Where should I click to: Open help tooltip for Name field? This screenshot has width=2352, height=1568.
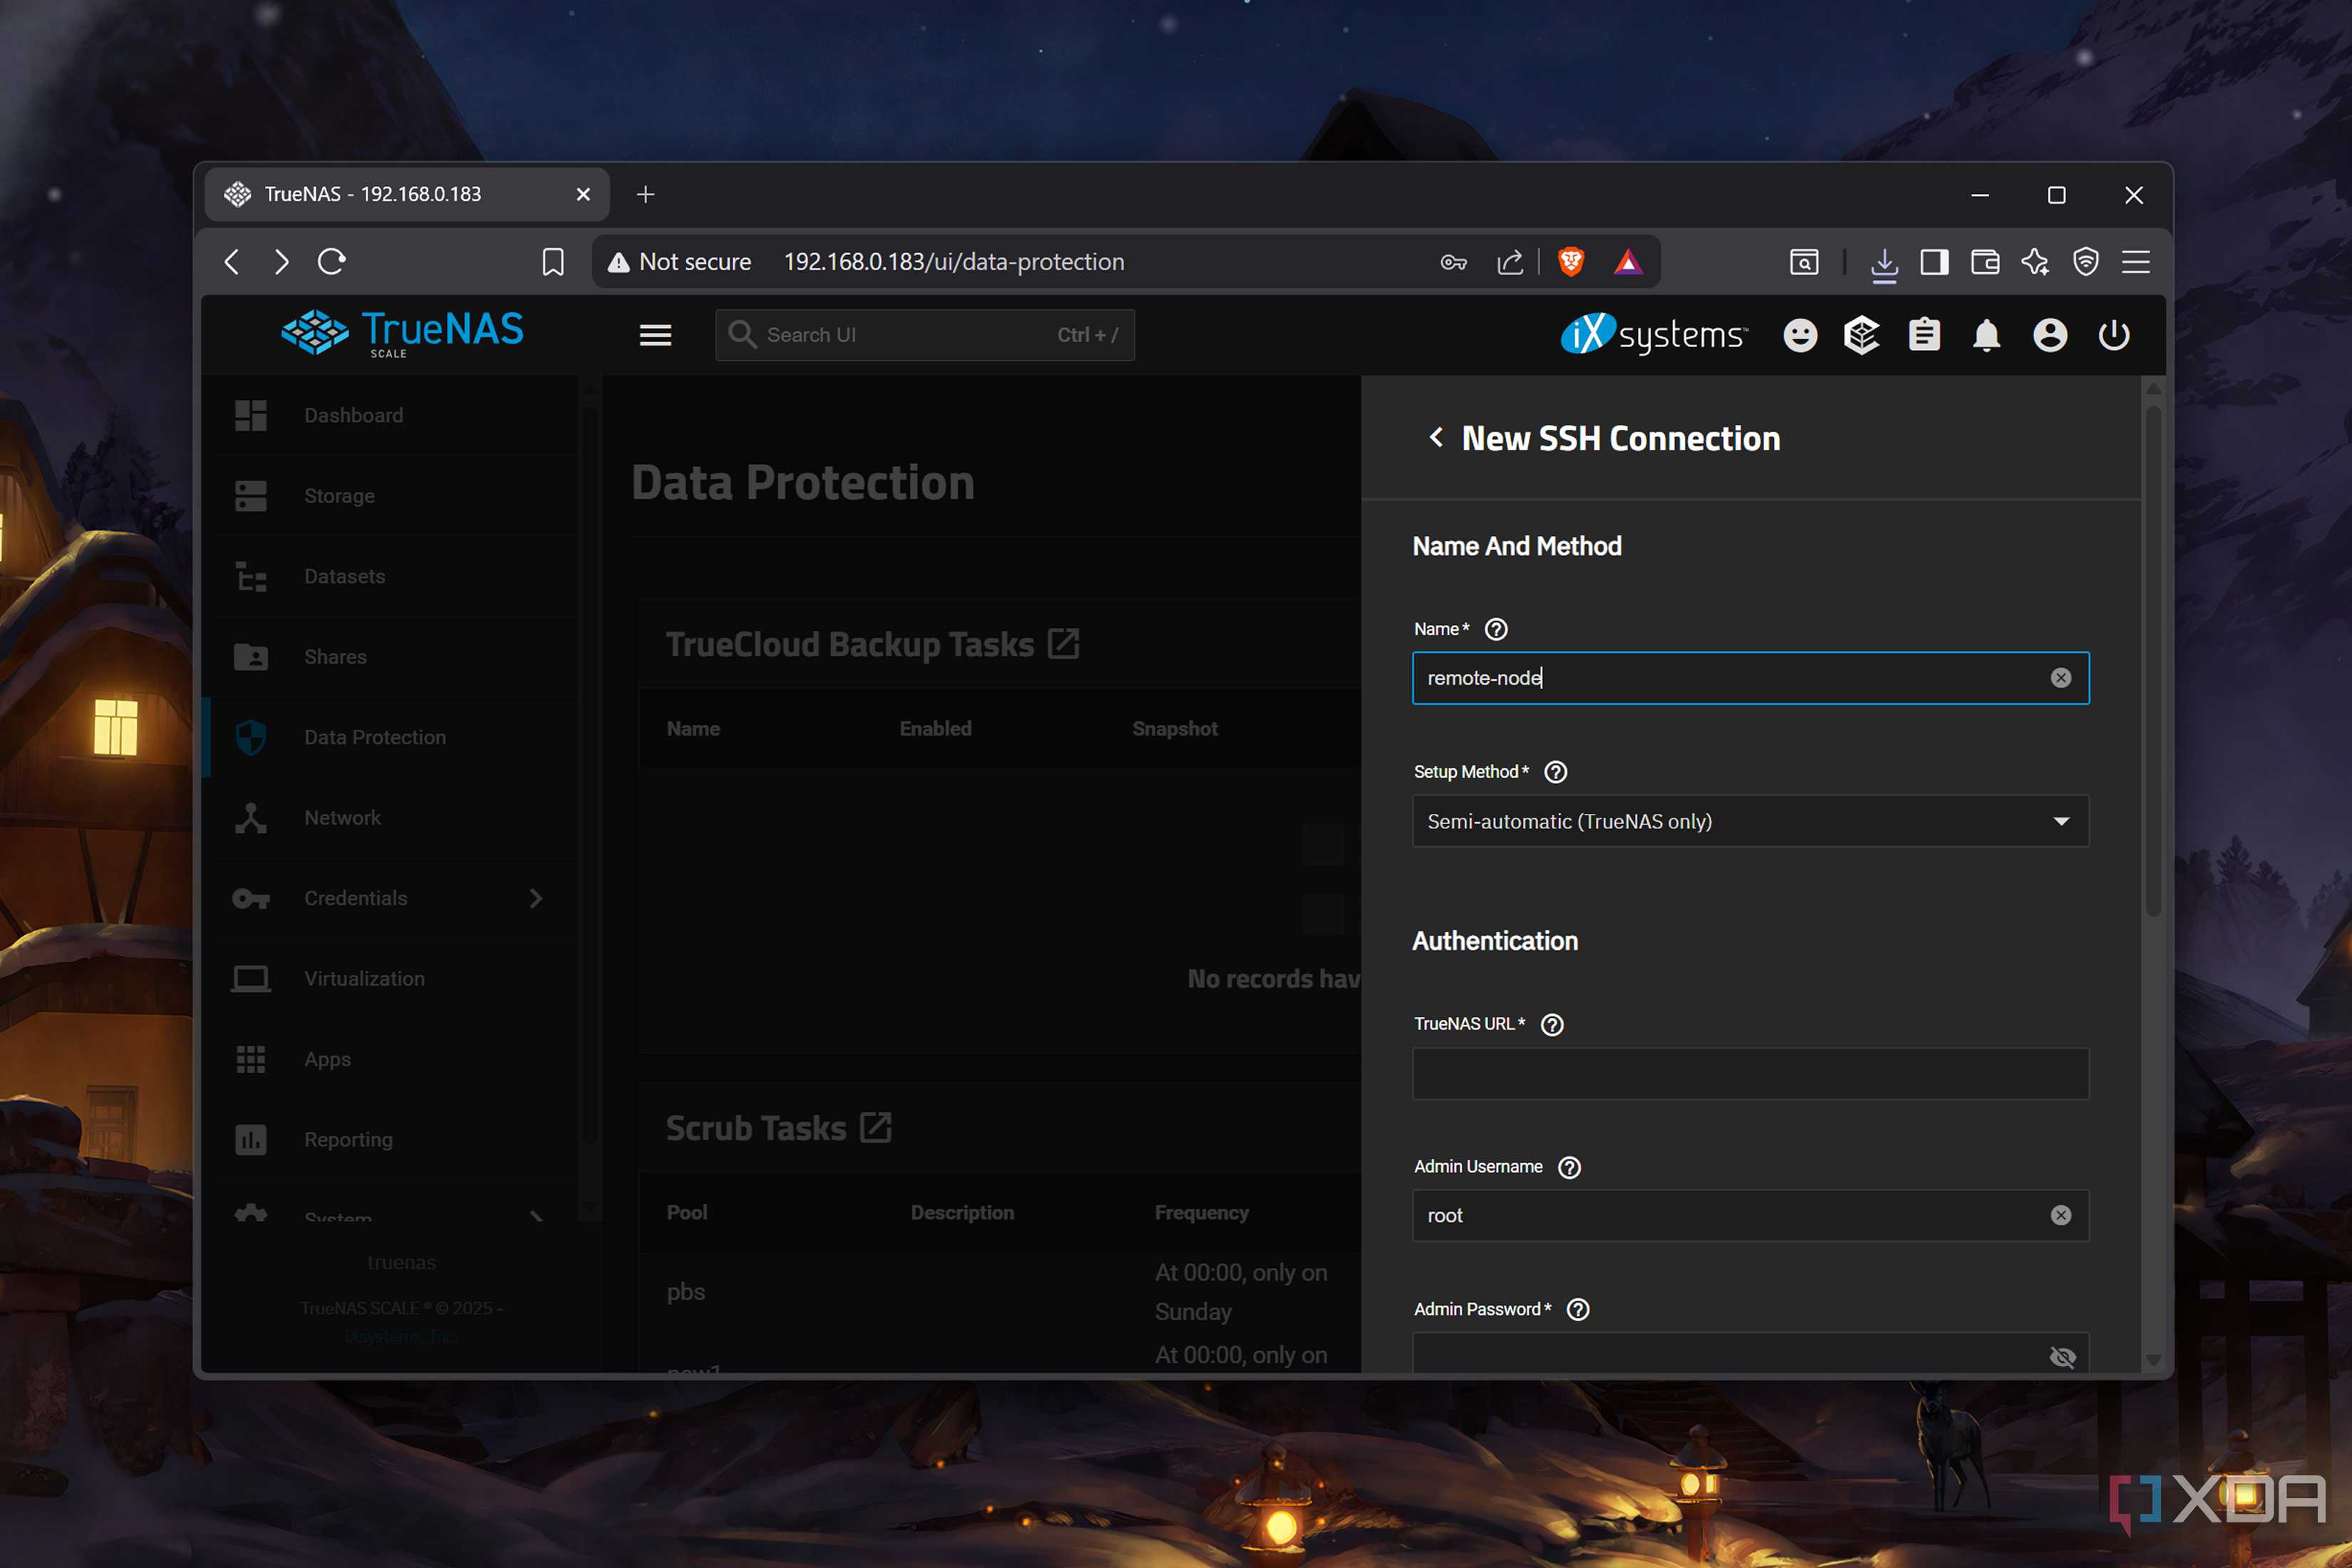[1496, 629]
